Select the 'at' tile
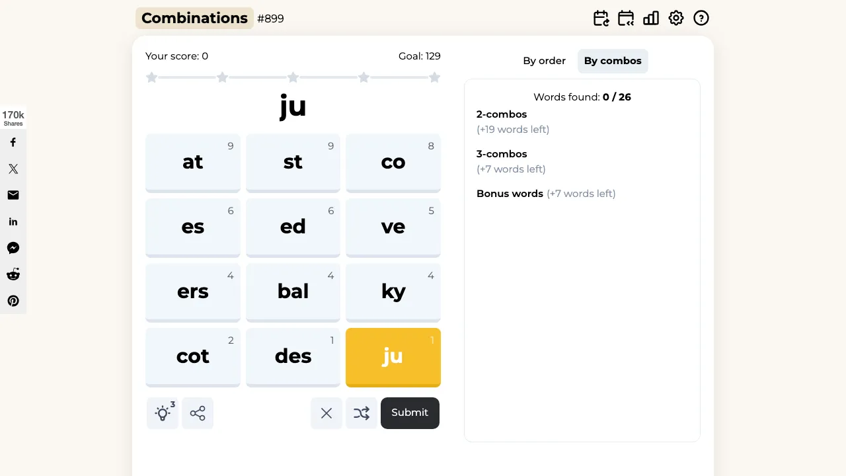This screenshot has width=846, height=476. [x=193, y=163]
